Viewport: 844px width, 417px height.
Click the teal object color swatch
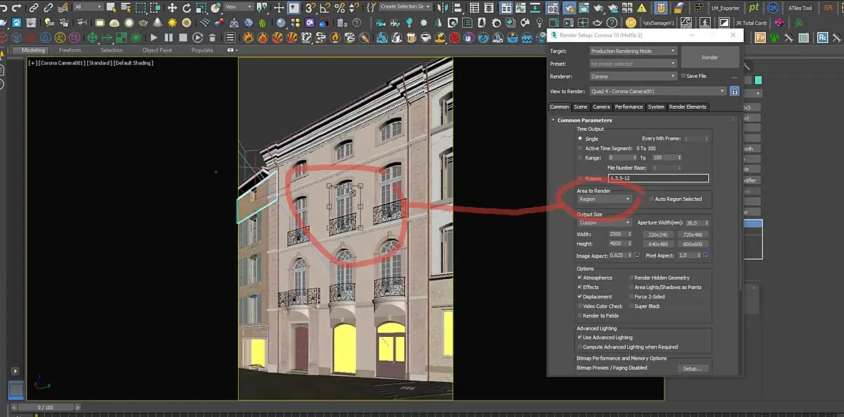point(757,80)
